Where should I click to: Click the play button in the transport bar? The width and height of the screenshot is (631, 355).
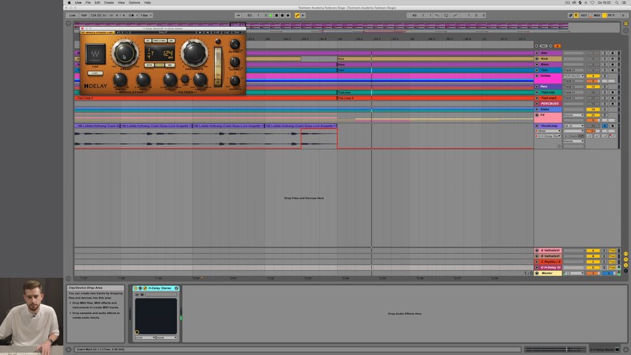coord(271,15)
